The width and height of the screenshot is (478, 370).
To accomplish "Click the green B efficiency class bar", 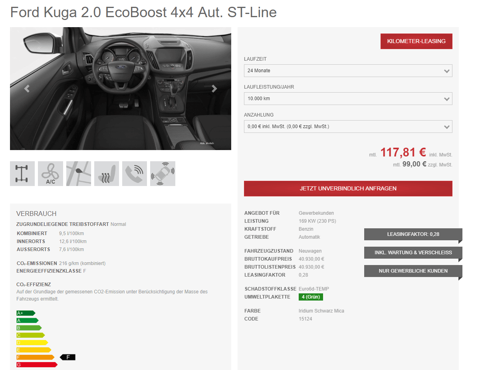I will point(29,328).
